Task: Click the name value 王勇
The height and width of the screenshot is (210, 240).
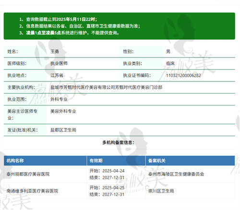Action: [x=55, y=51]
